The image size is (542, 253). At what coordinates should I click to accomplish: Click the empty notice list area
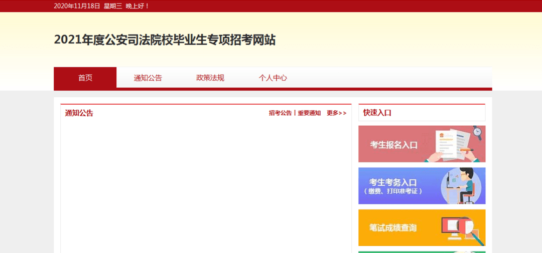(206, 185)
